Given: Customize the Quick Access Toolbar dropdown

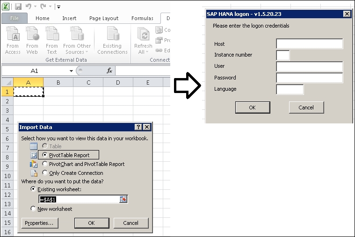Looking at the screenshot, I should pyautogui.click(x=58, y=7).
